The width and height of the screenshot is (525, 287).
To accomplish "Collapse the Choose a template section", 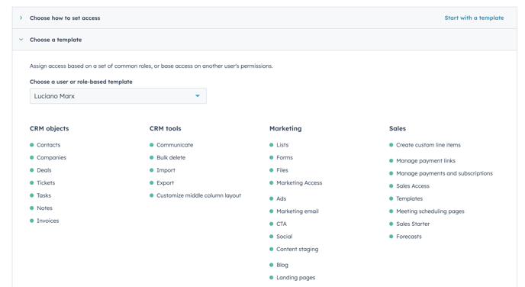I will pos(21,40).
